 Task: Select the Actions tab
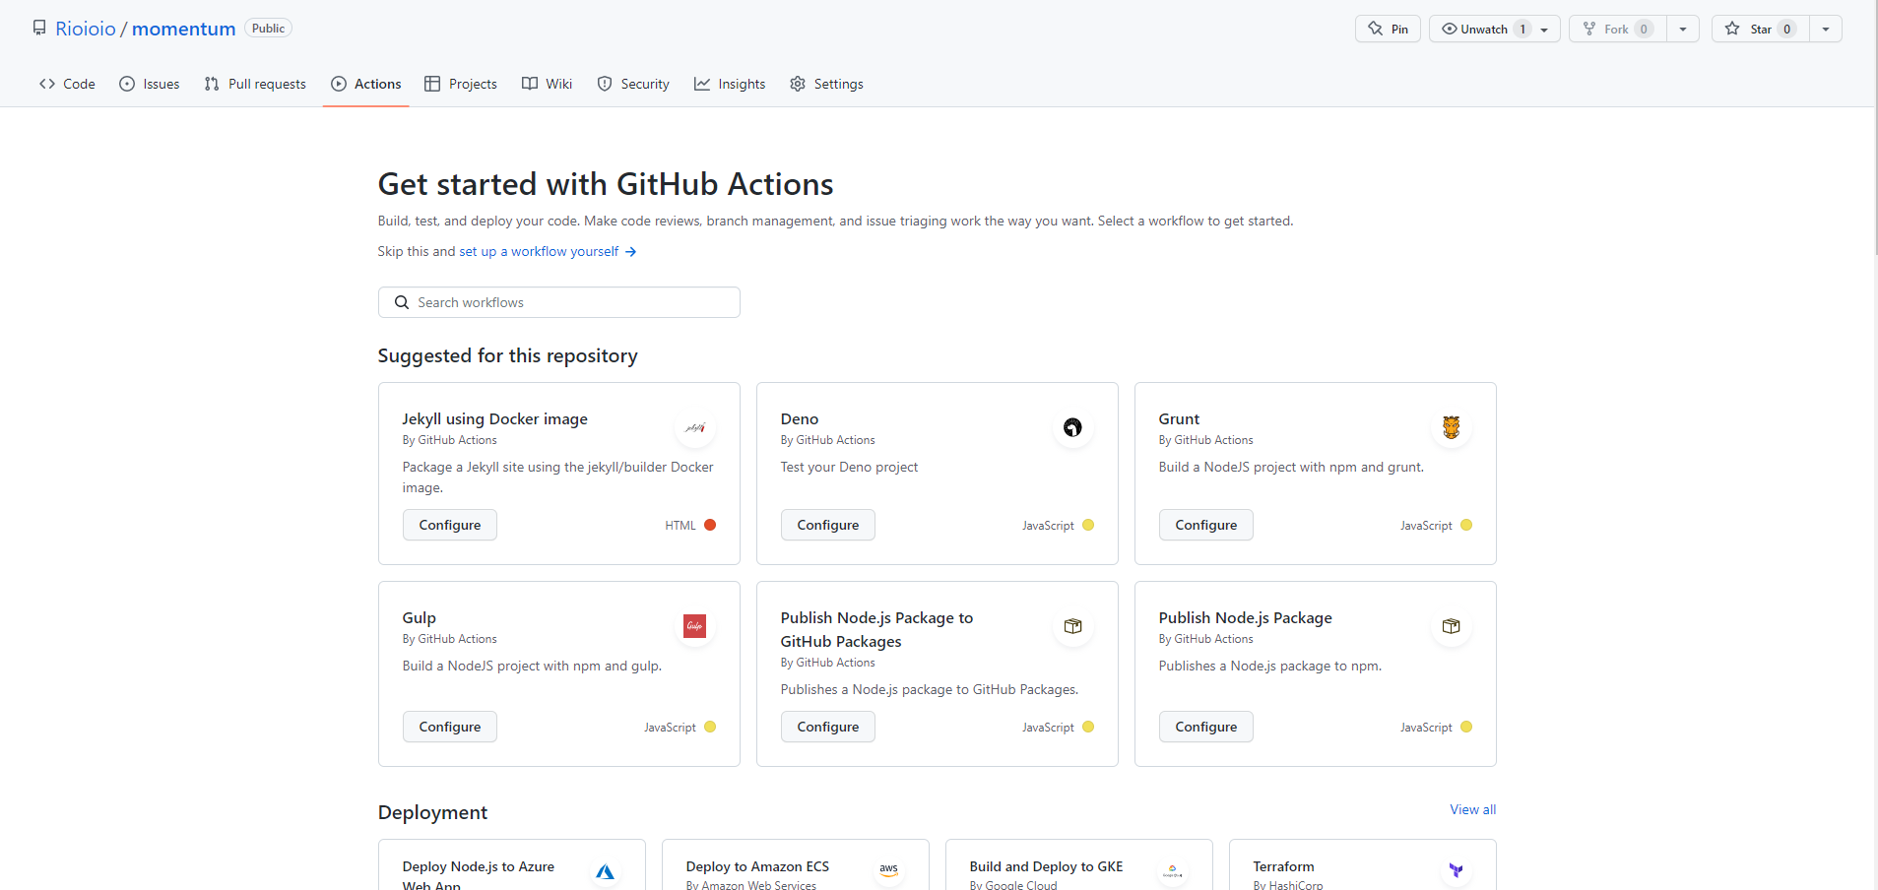[366, 84]
